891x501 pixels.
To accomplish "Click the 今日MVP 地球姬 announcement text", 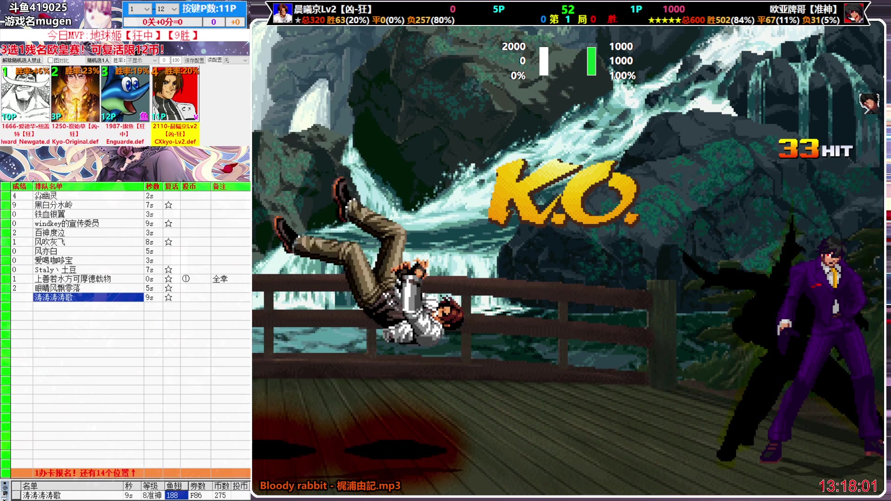I will click(x=123, y=35).
